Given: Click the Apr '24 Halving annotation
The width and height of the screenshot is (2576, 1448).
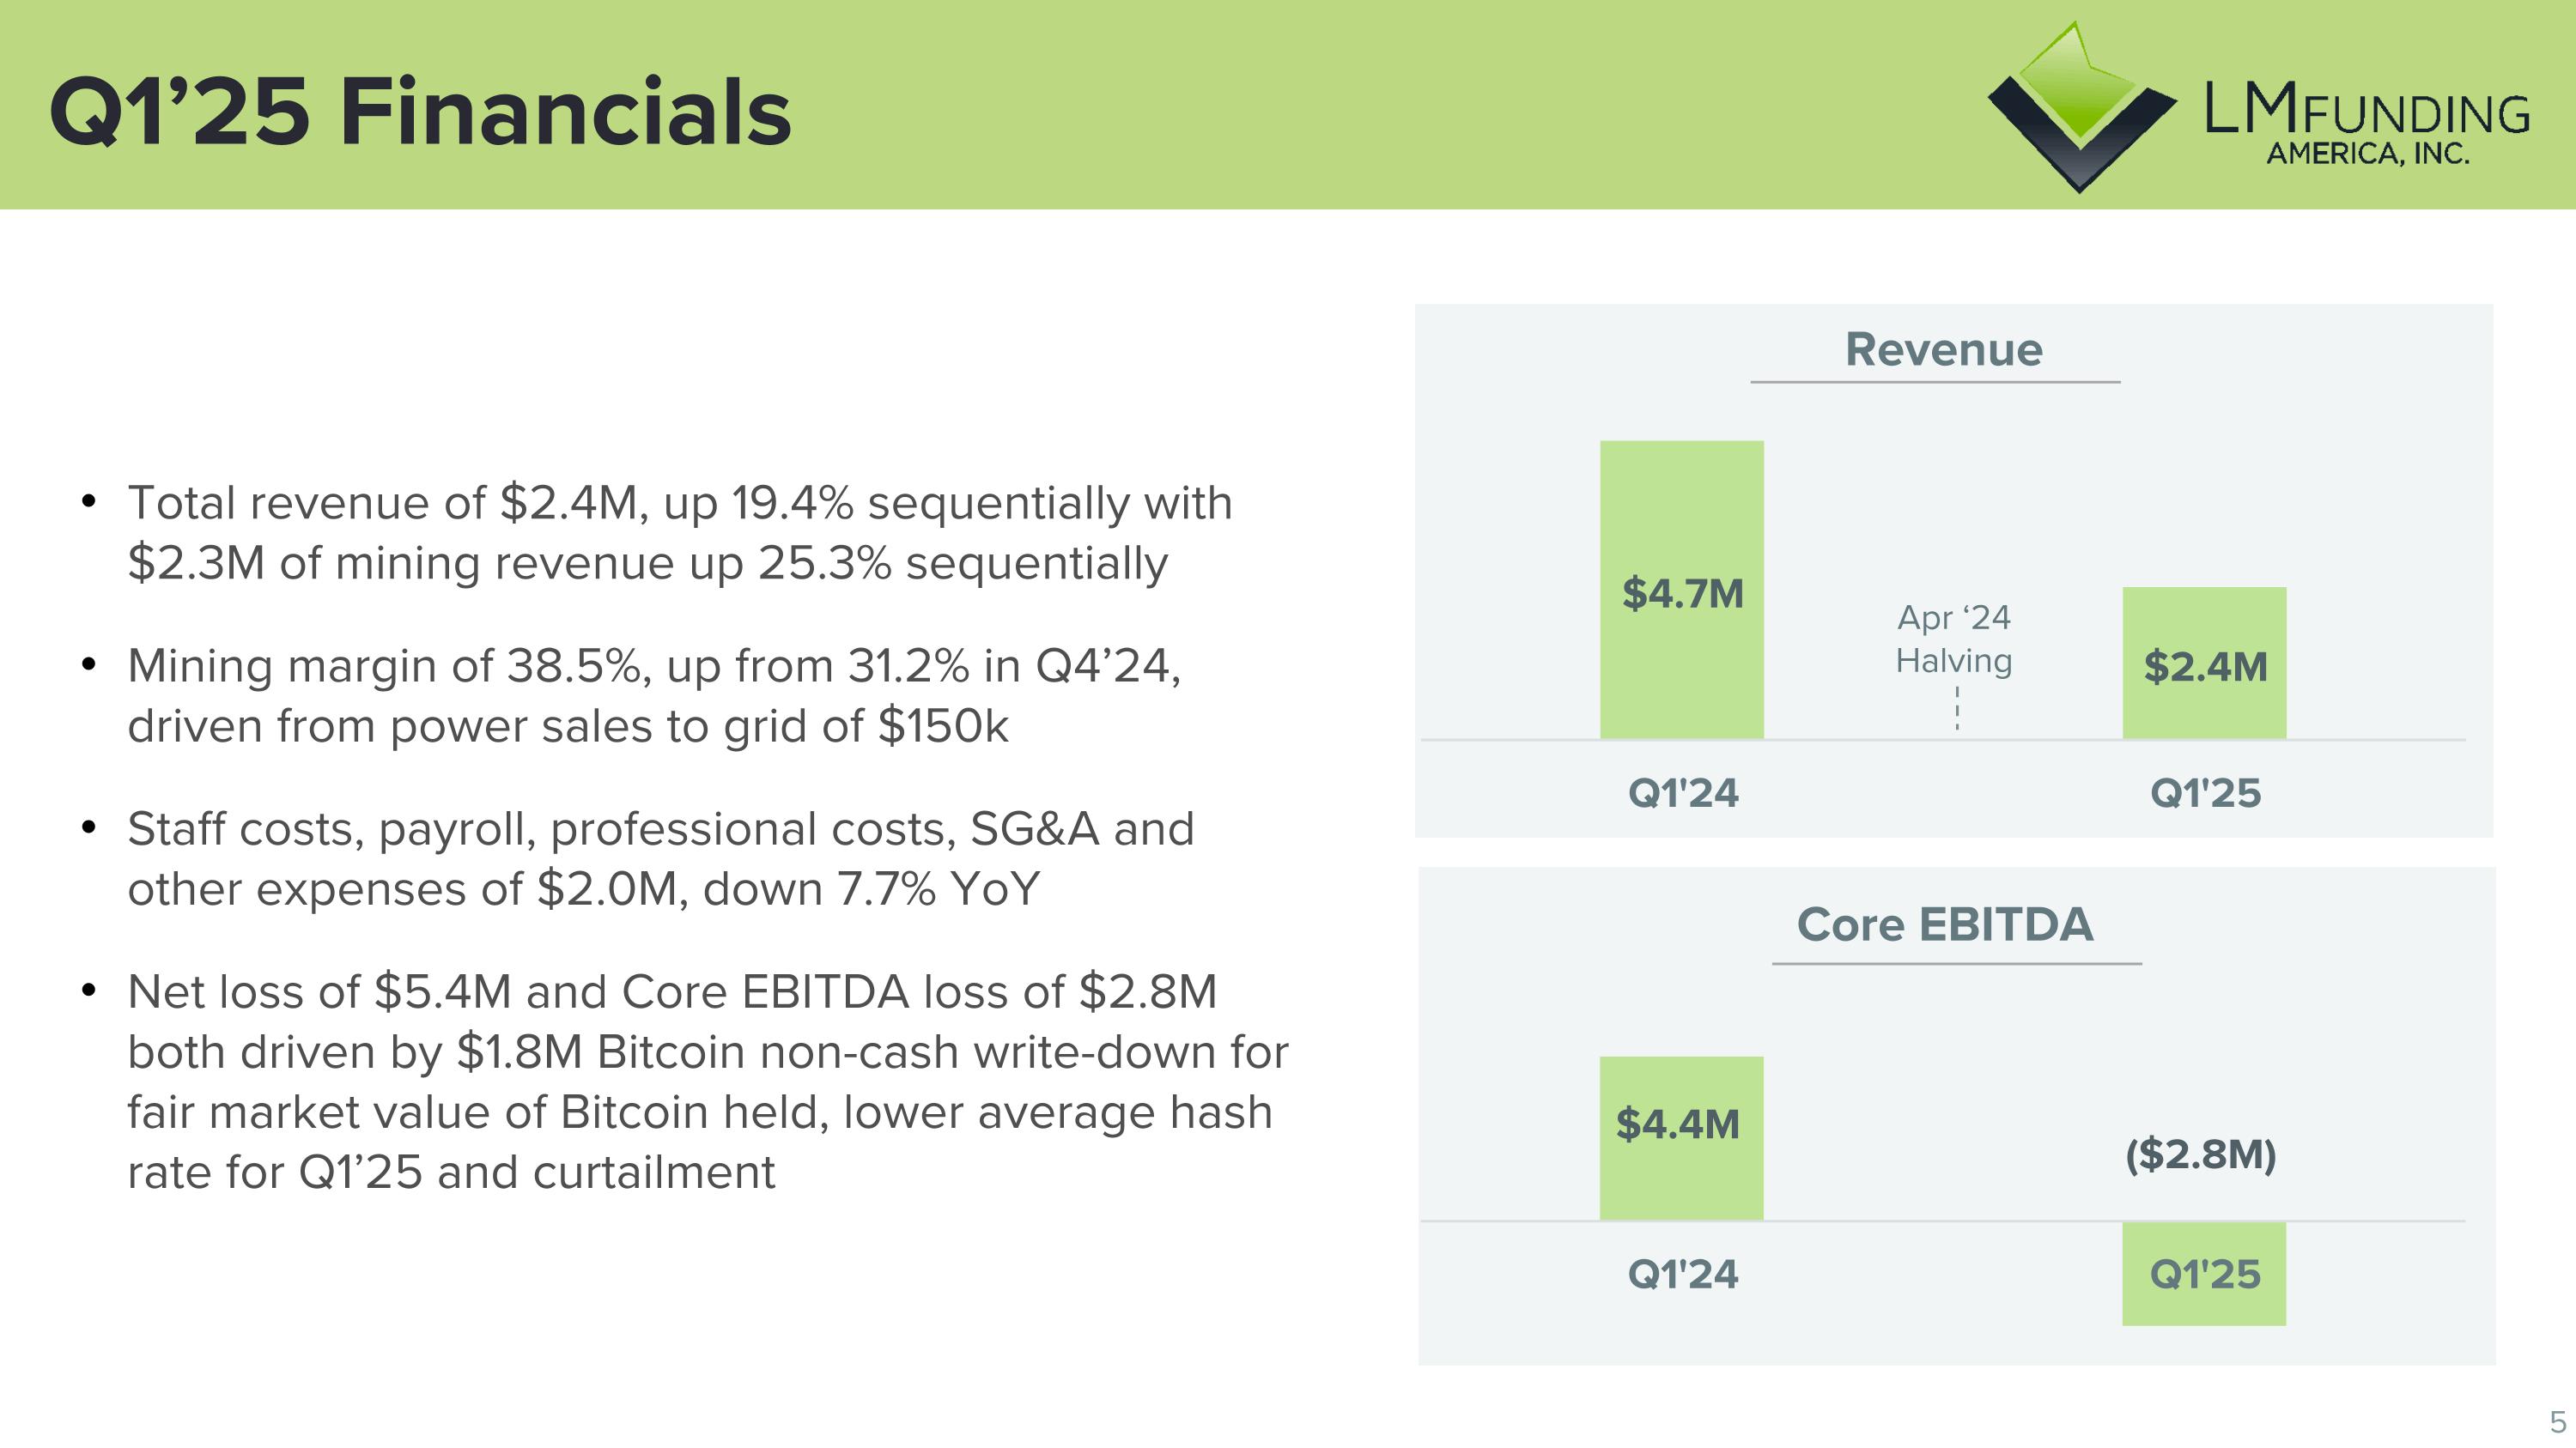Looking at the screenshot, I should point(1954,639).
